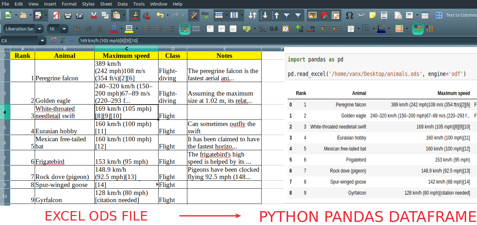477x225 pixels.
Task: Insert a chart into the sheet
Action: click(323, 15)
